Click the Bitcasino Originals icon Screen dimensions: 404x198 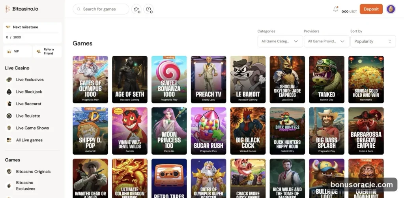pos(9,172)
